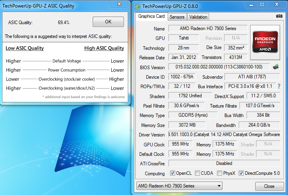Click the Technology value 28 nm
The image size is (288, 195).
tap(184, 48)
